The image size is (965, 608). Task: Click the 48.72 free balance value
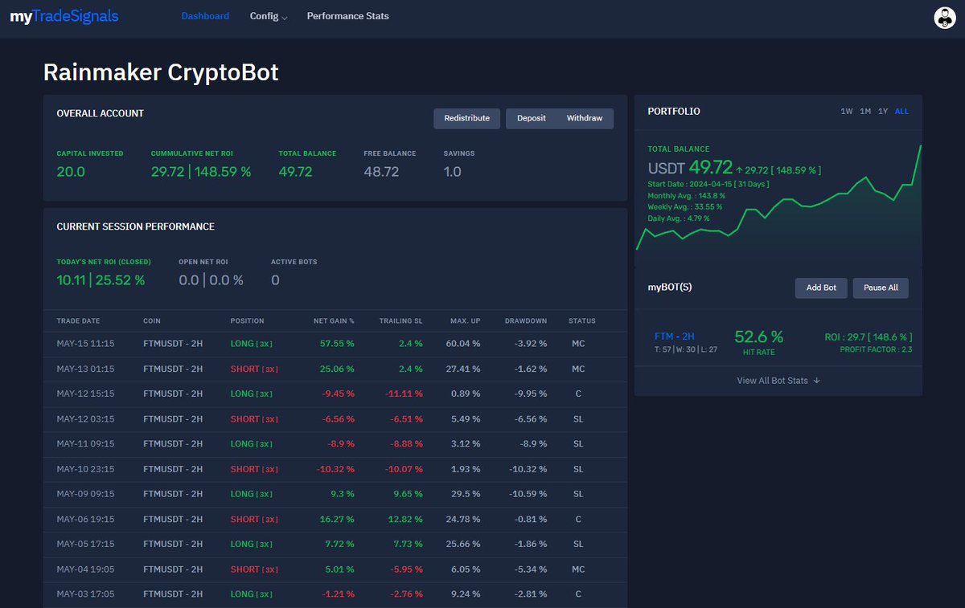(x=381, y=172)
